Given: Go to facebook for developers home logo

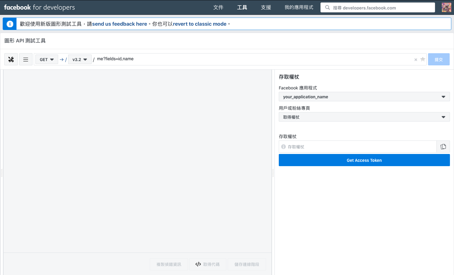Looking at the screenshot, I should pyautogui.click(x=39, y=8).
